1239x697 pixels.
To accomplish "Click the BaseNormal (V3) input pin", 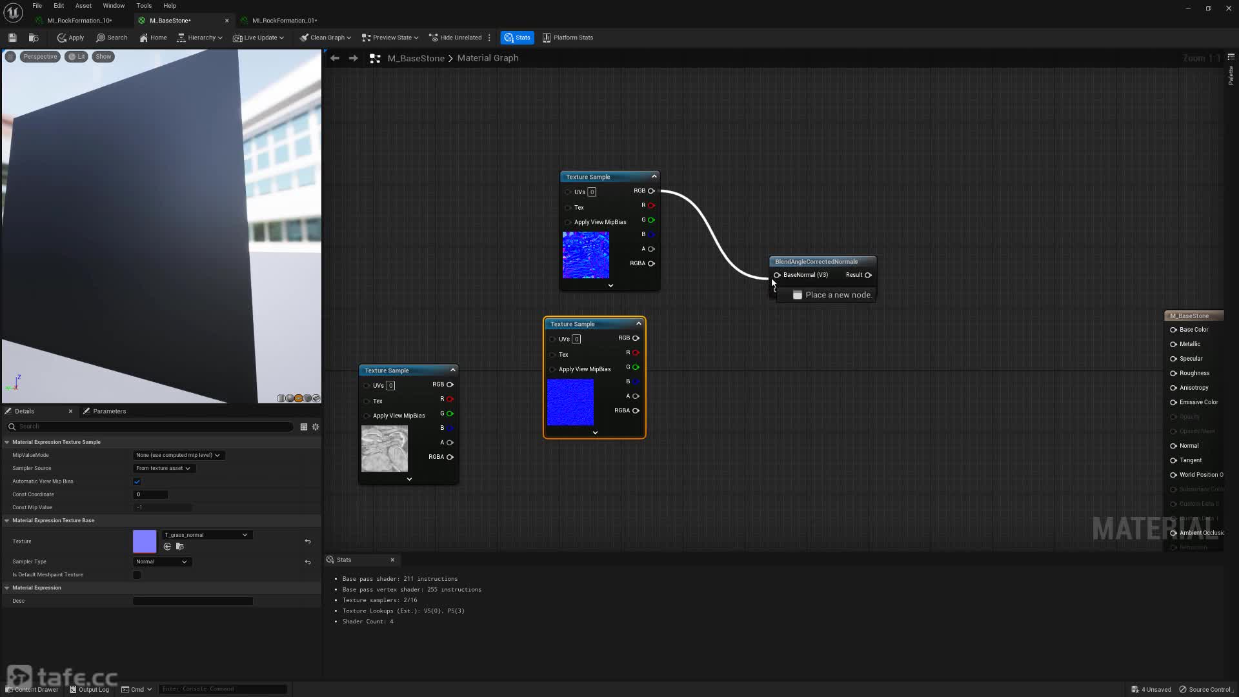I will (x=777, y=275).
